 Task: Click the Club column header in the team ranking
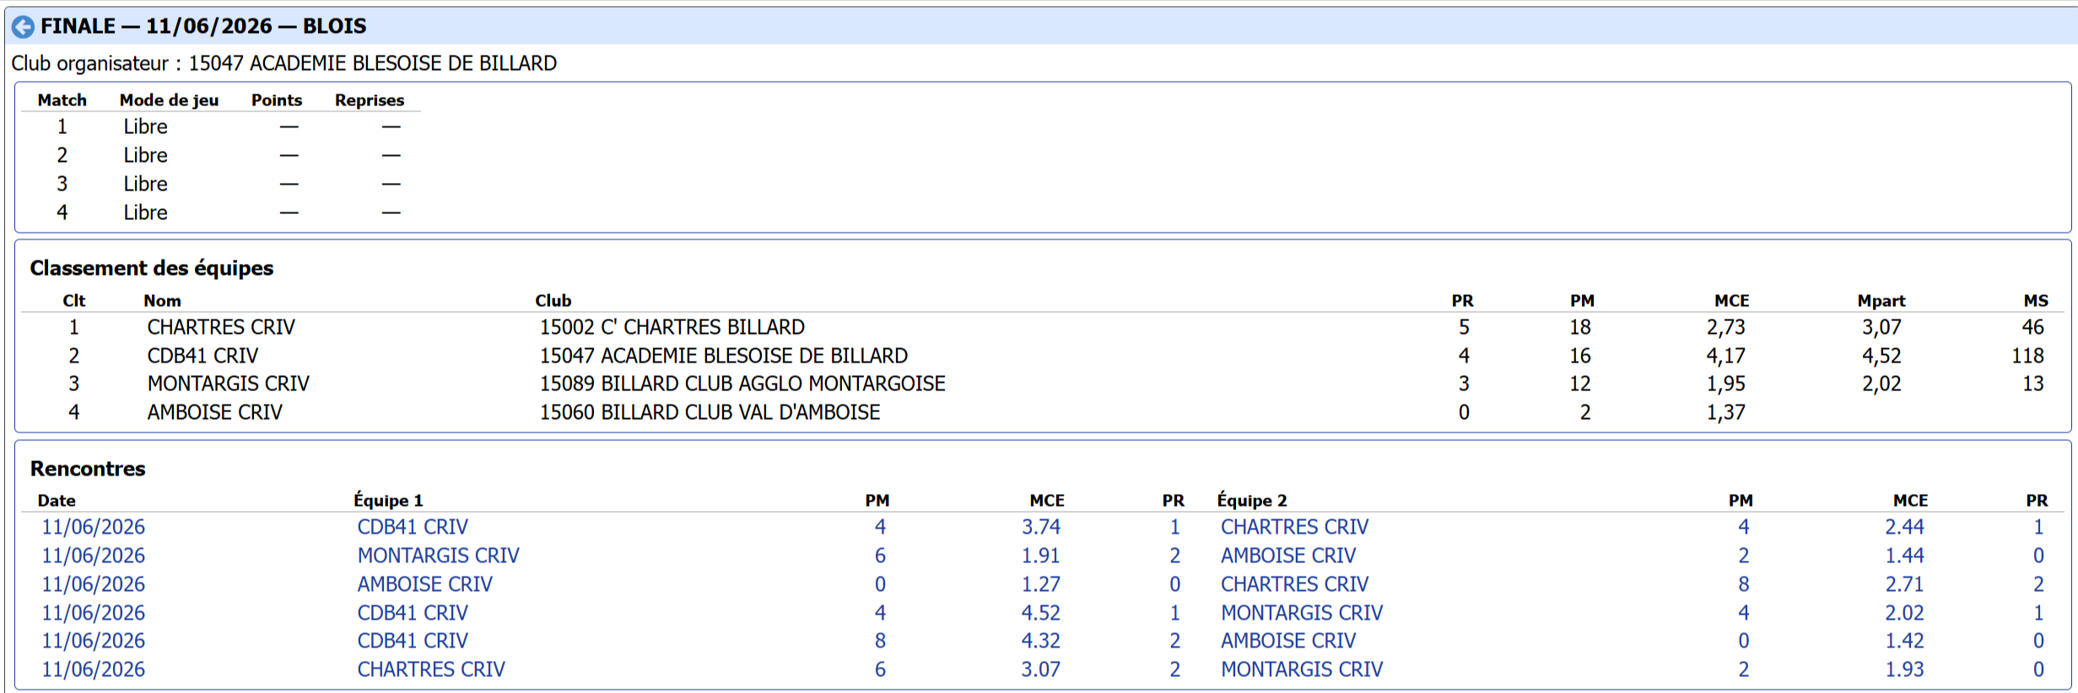[x=553, y=301]
